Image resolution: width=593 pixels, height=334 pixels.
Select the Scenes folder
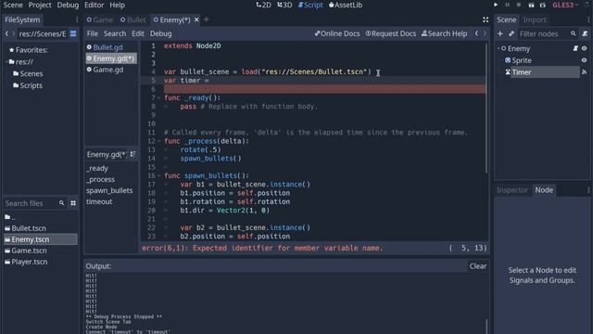pyautogui.click(x=28, y=73)
